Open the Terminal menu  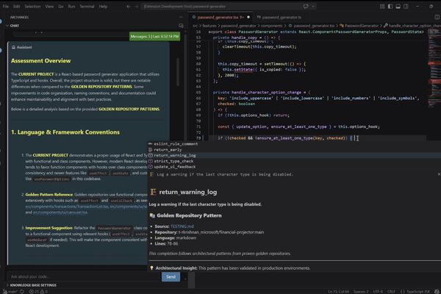point(87,6)
